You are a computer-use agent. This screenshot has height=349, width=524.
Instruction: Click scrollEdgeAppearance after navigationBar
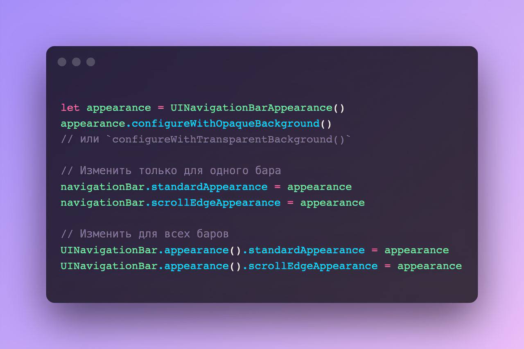click(x=216, y=203)
